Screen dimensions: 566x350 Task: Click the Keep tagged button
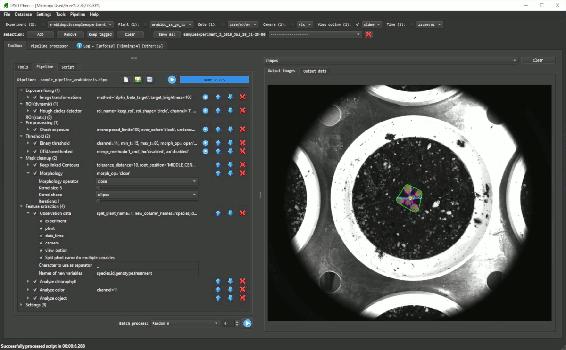100,34
